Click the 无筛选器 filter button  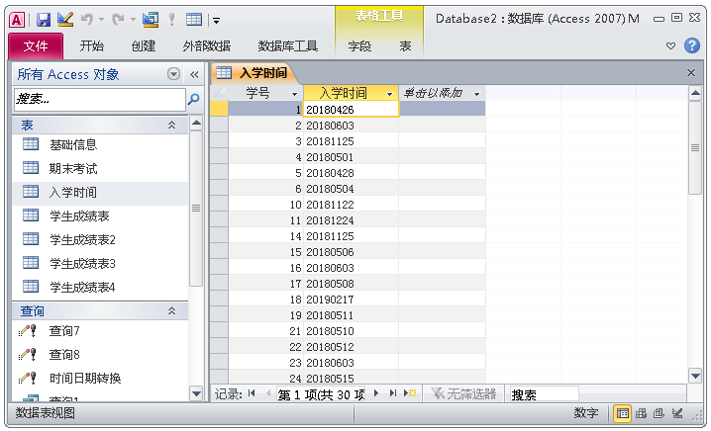[463, 393]
